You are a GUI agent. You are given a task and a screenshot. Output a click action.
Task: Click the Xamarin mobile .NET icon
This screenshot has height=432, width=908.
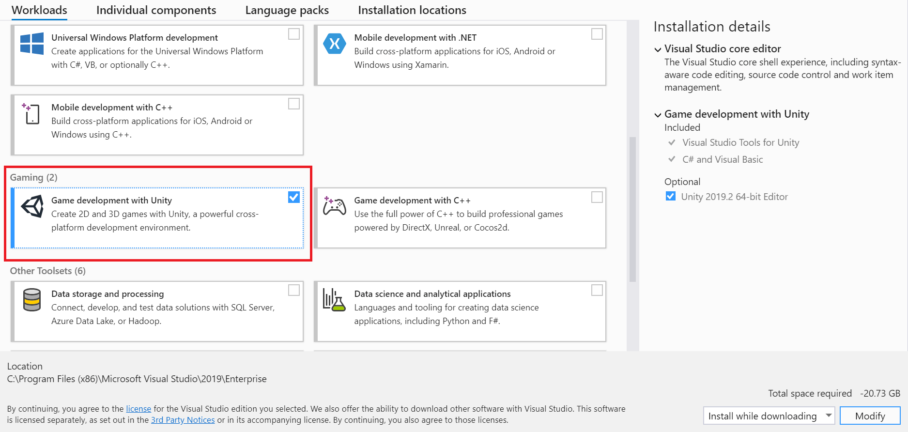tap(335, 44)
